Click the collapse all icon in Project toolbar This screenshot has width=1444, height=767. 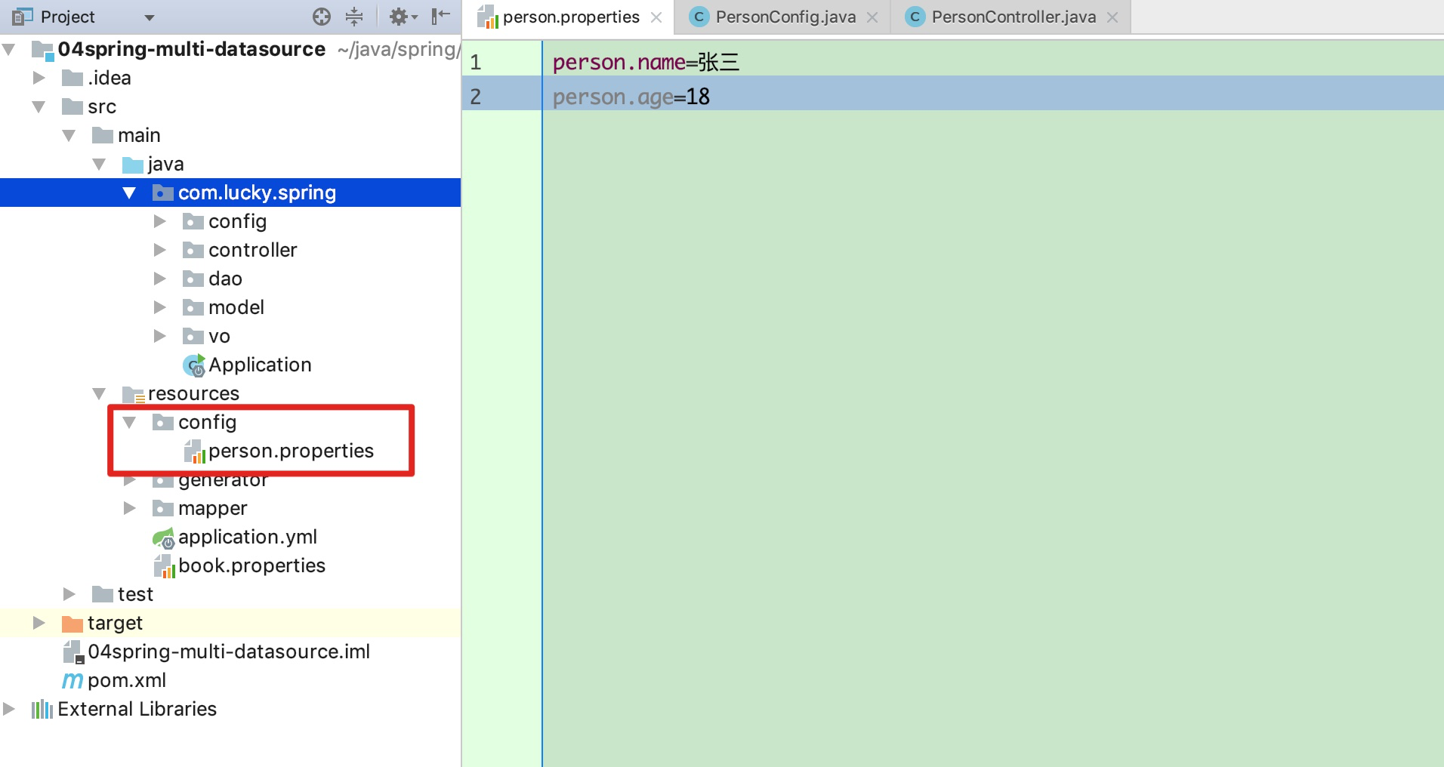coord(354,17)
